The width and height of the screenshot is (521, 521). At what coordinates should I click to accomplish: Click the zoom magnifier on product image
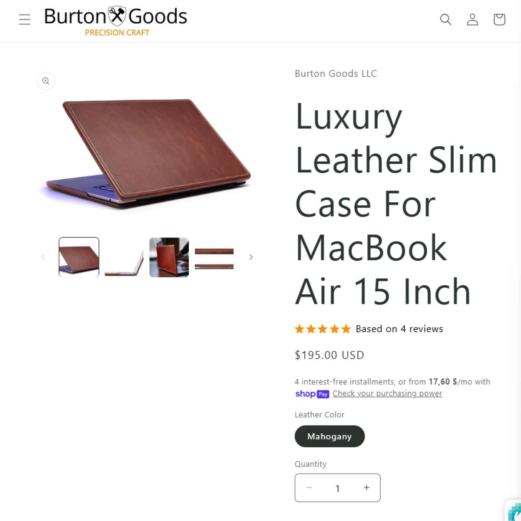pos(46,81)
